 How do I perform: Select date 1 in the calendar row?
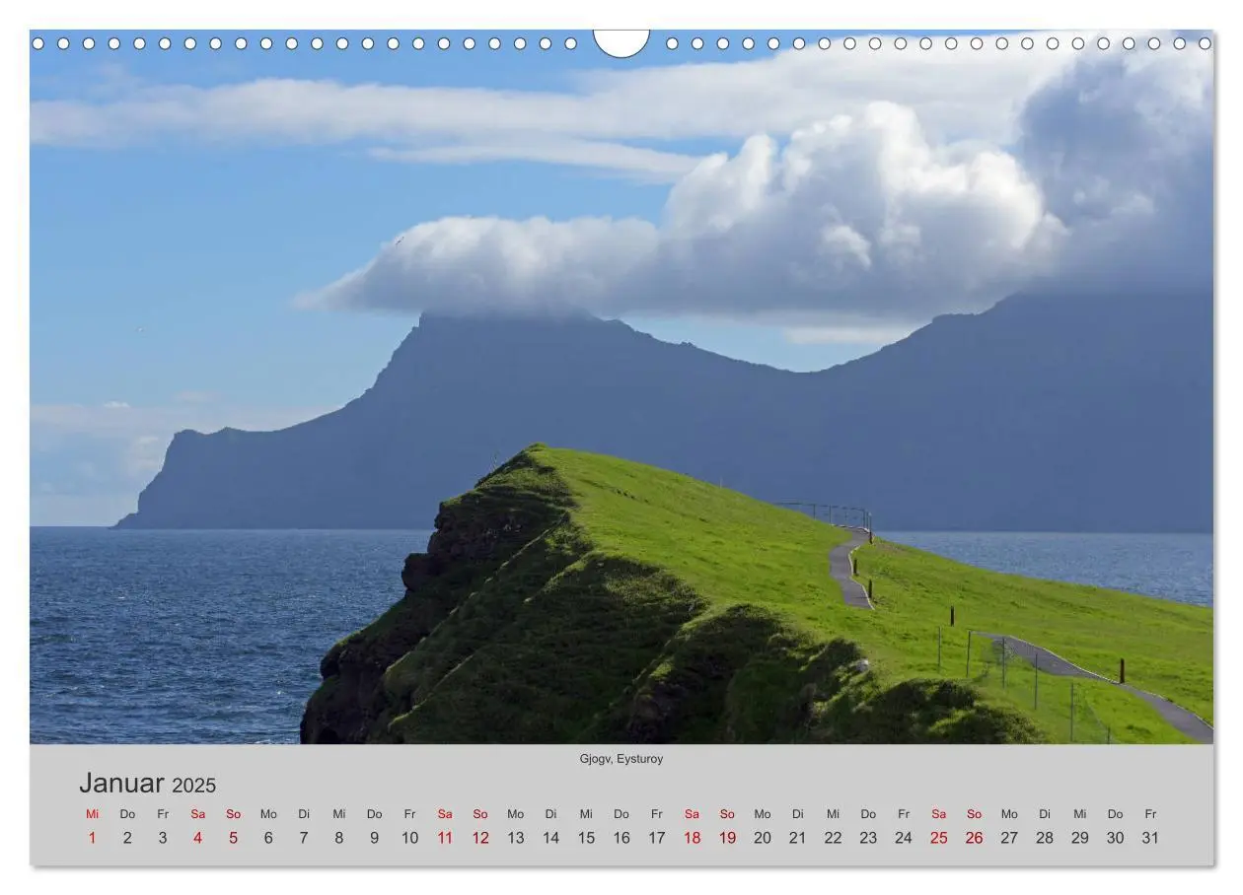93,838
